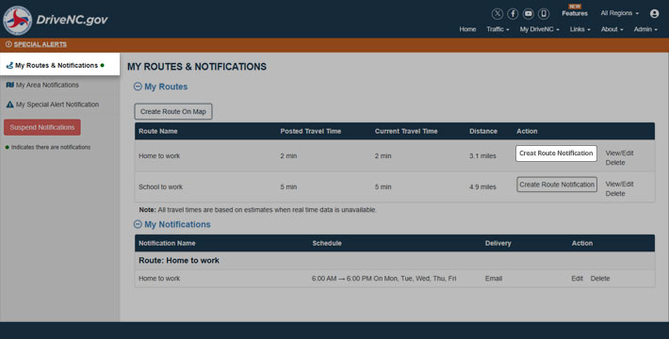Viewport: 669px width, 339px height.
Task: Open the X (Twitter) social icon
Action: pos(498,13)
